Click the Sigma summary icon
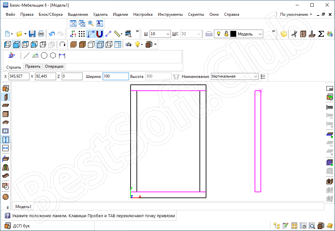Screen dimensions: 335x231 [x=321, y=34]
